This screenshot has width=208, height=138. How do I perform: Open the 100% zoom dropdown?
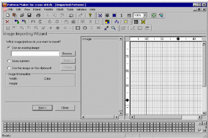point(145,15)
